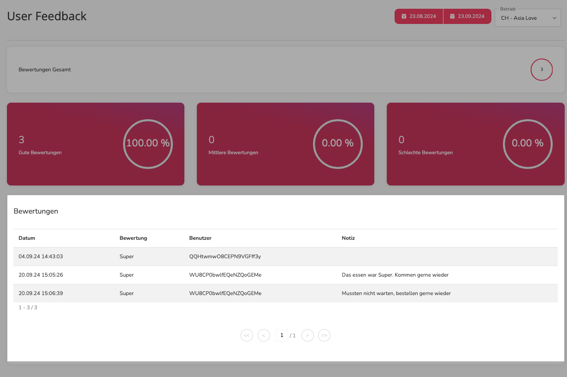Click Super rating in 15:05:26 row
The width and height of the screenshot is (567, 377).
(x=126, y=275)
